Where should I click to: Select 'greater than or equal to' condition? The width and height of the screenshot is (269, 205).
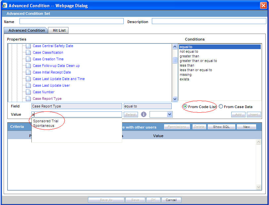click(x=198, y=61)
